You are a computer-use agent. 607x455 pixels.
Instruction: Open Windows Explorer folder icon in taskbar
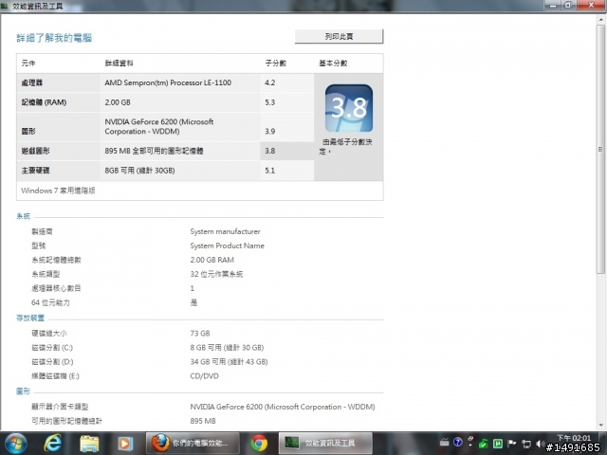tap(89, 444)
